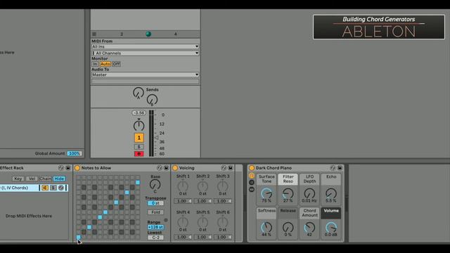Click the Shift 6 knob in Voicing
Image resolution: width=450 pixels, height=253 pixels.
[x=222, y=222]
